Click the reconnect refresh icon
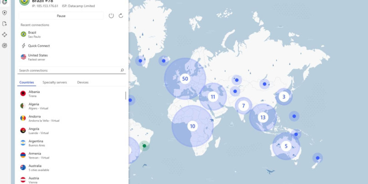The width and height of the screenshot is (368, 184). tap(121, 16)
